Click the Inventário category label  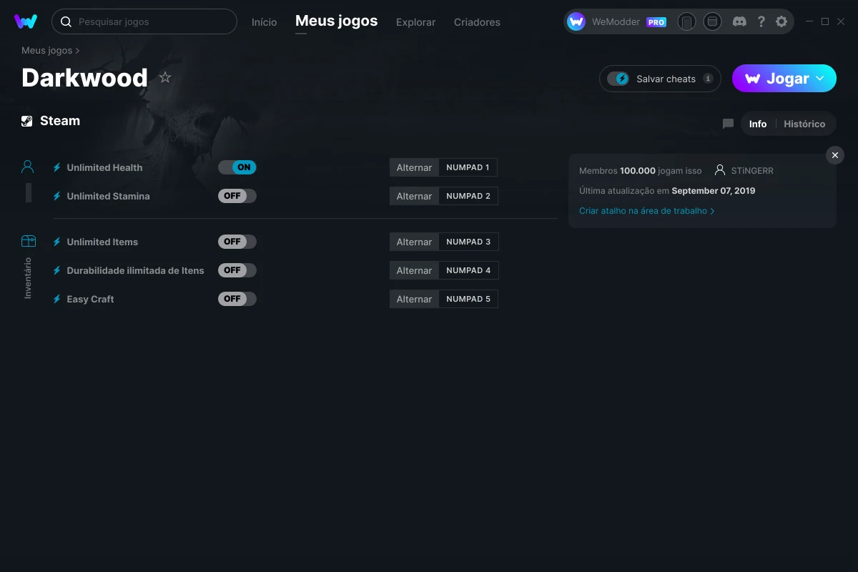28,277
